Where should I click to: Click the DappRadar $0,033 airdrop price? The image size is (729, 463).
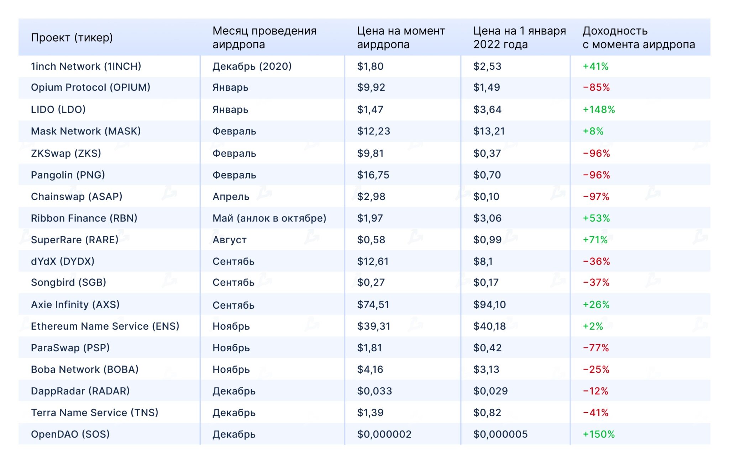374,391
